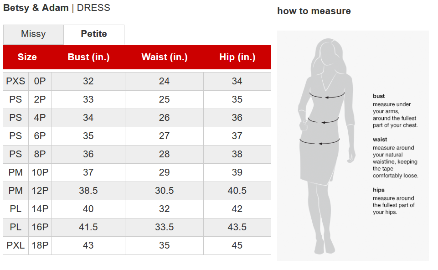Click the waist arrow on the figure
The width and height of the screenshot is (438, 270).
323,121
